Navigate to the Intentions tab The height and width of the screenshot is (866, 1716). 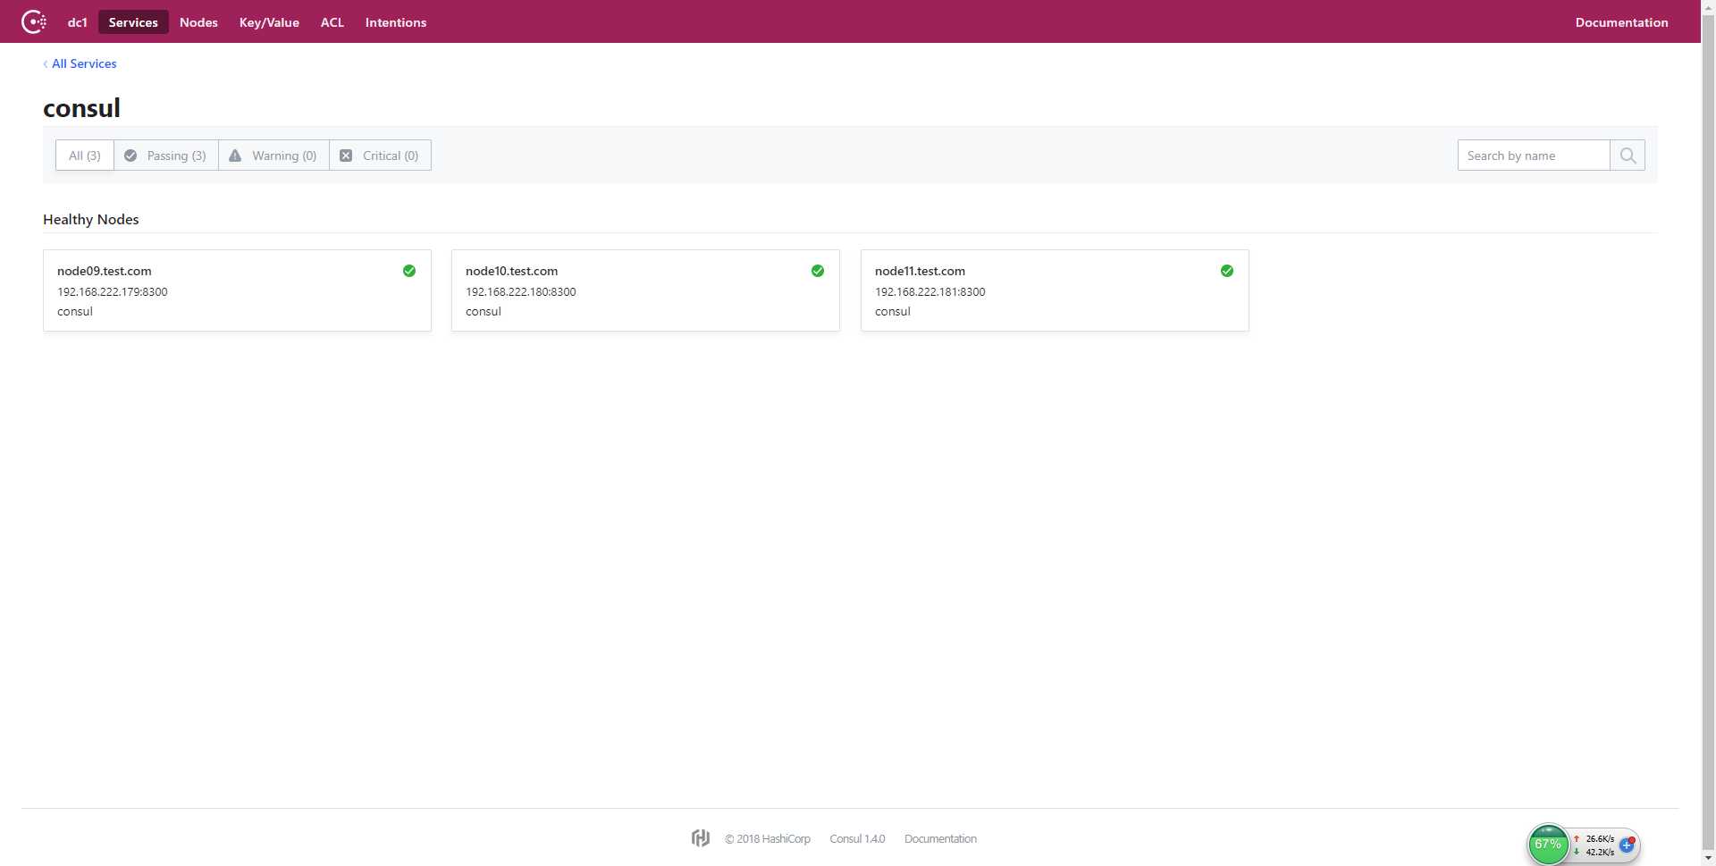[396, 22]
